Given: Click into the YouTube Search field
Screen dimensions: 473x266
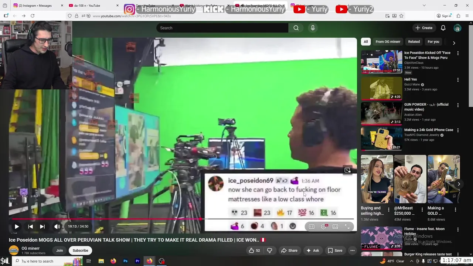Looking at the screenshot, I should tap(222, 28).
